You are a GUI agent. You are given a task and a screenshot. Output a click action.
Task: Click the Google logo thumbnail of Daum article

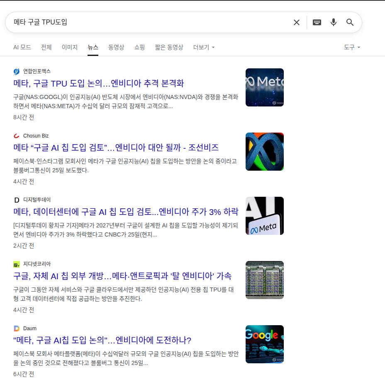264,344
